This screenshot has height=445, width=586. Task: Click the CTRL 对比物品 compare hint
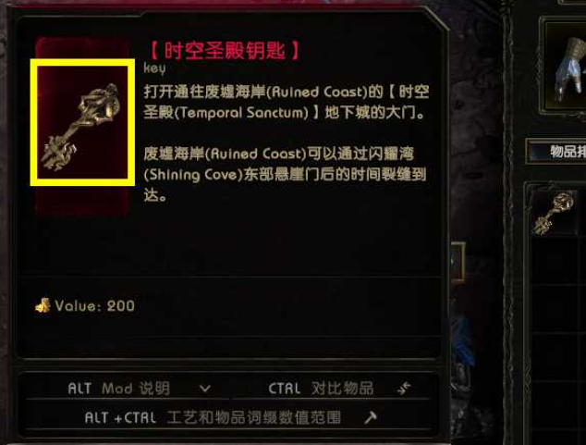[321, 389]
